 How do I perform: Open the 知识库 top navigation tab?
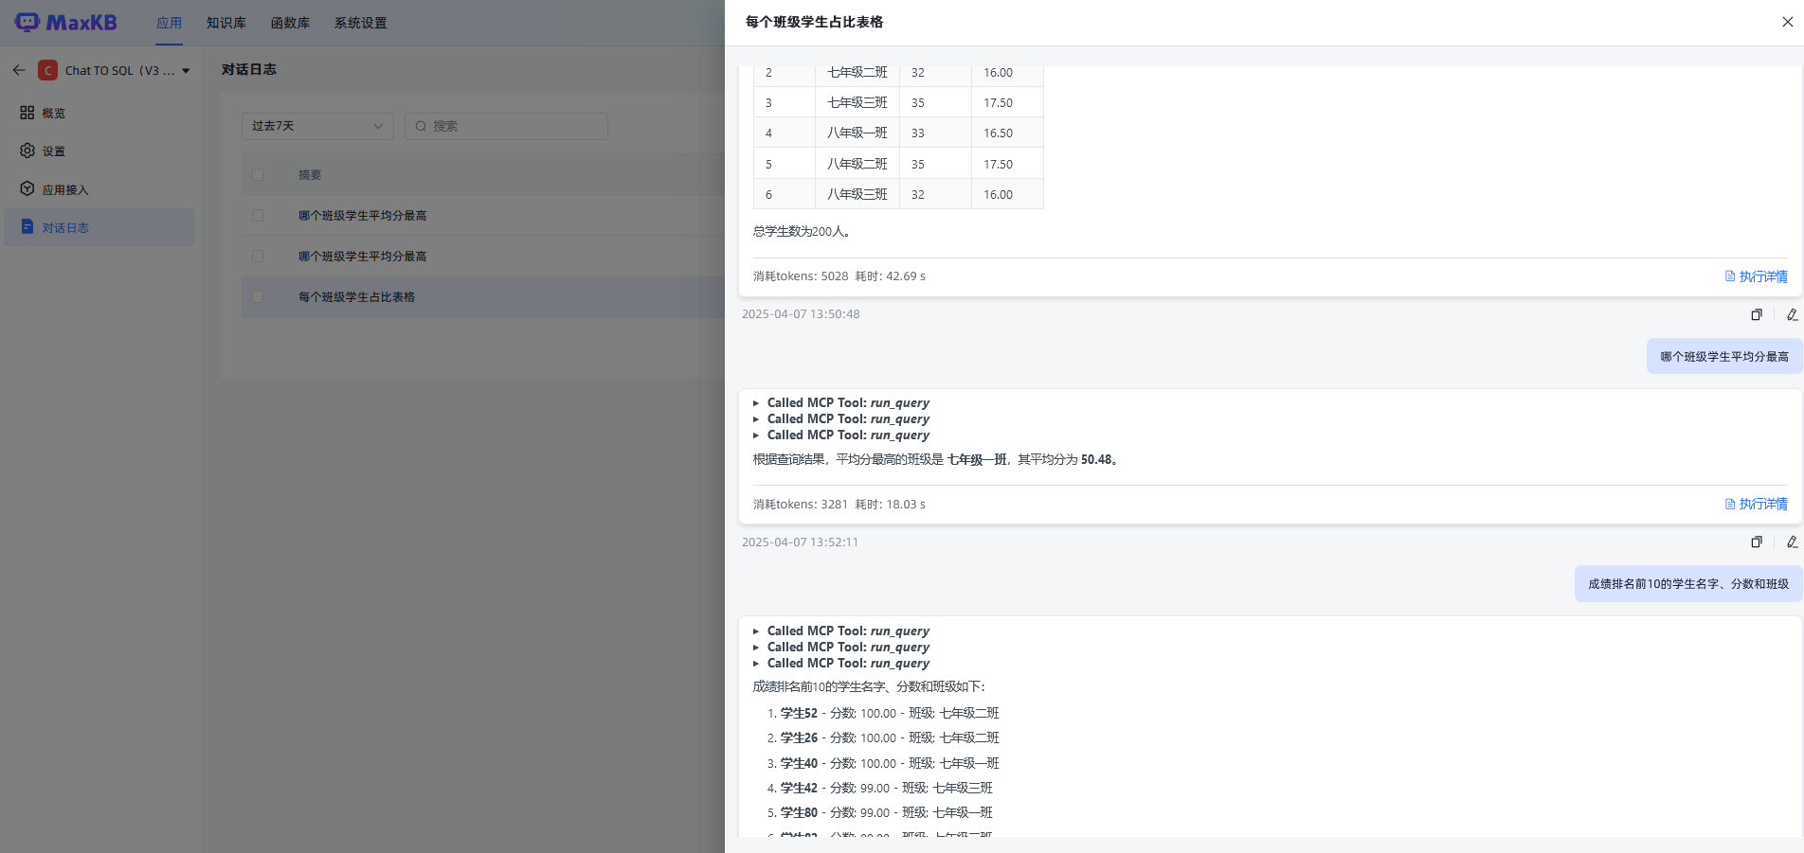point(226,23)
